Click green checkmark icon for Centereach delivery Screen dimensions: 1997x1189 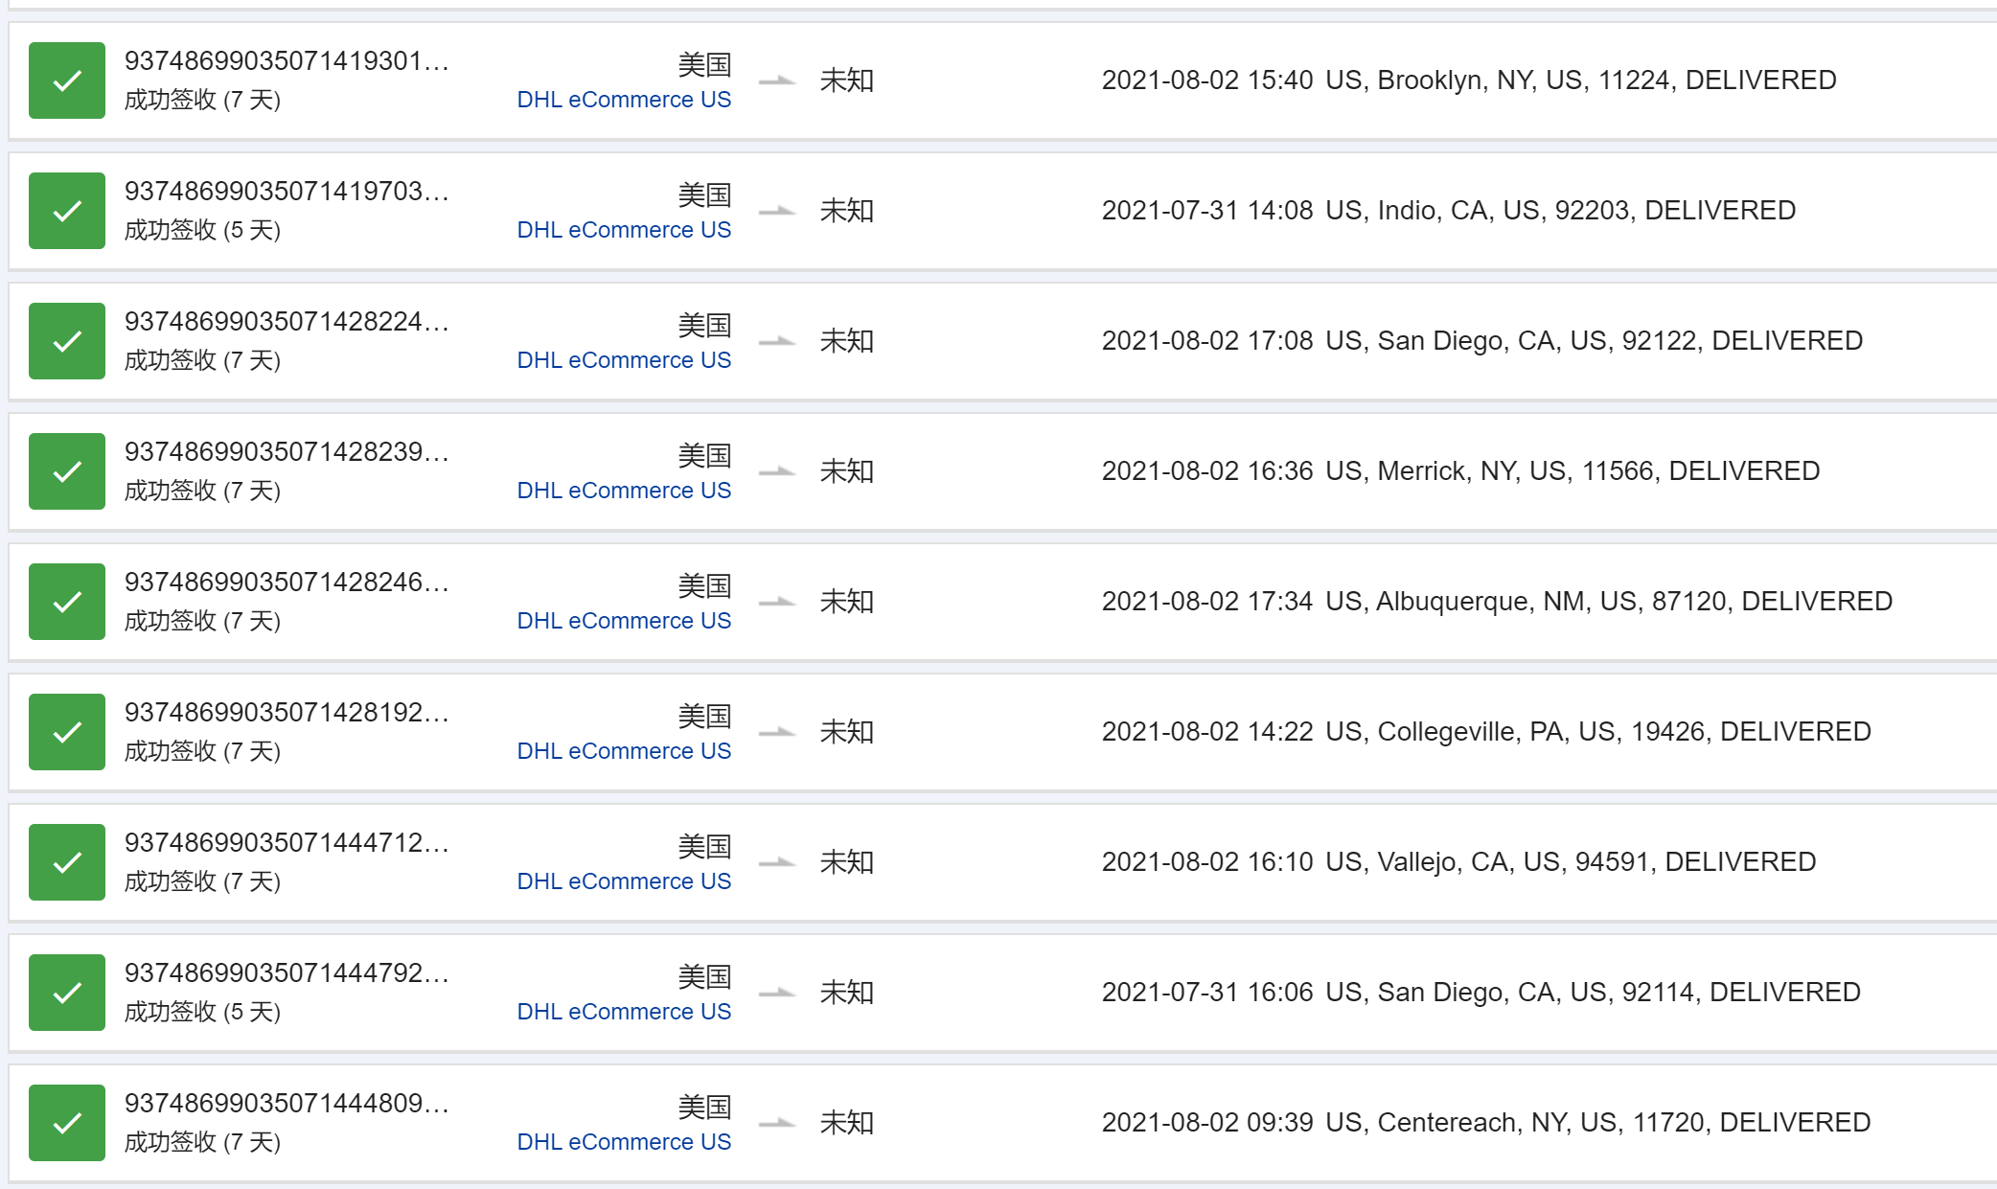point(67,1123)
